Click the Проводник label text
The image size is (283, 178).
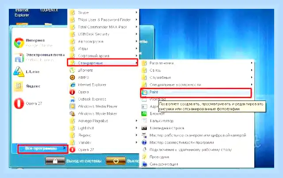159,157
